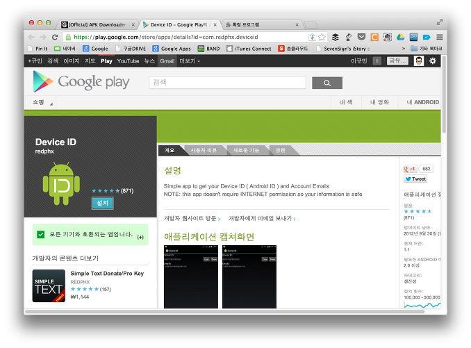Open the BAND bookmark

(x=209, y=49)
